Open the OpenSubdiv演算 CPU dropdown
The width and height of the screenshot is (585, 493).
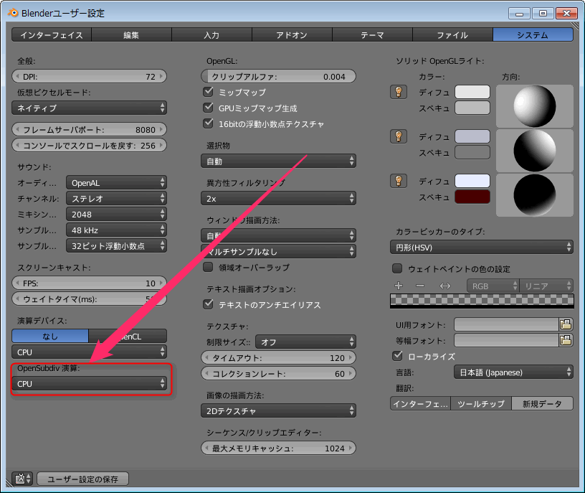point(89,384)
